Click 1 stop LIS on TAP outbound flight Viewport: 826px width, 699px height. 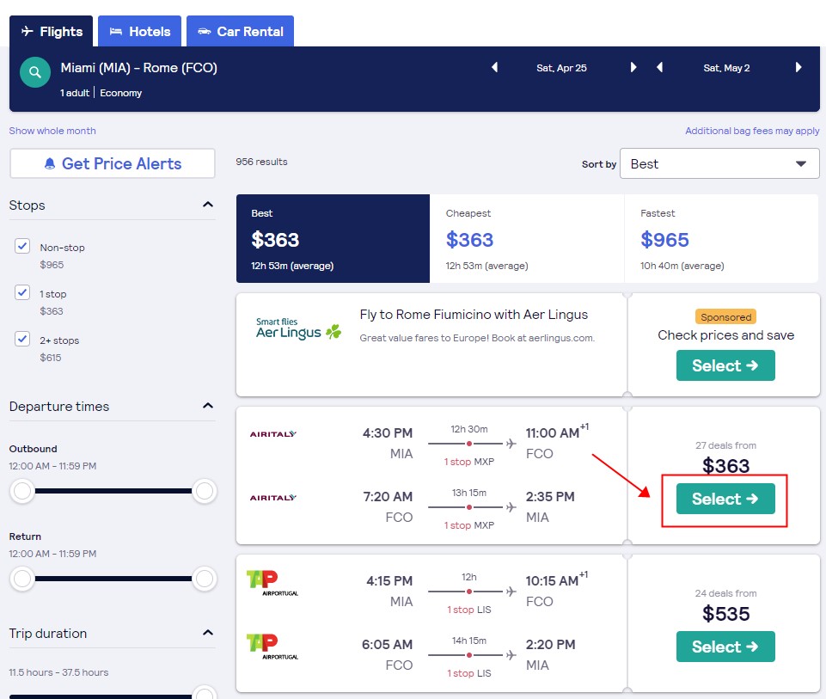point(468,610)
